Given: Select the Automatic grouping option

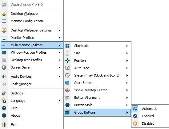Looking at the screenshot, I should [150, 109].
